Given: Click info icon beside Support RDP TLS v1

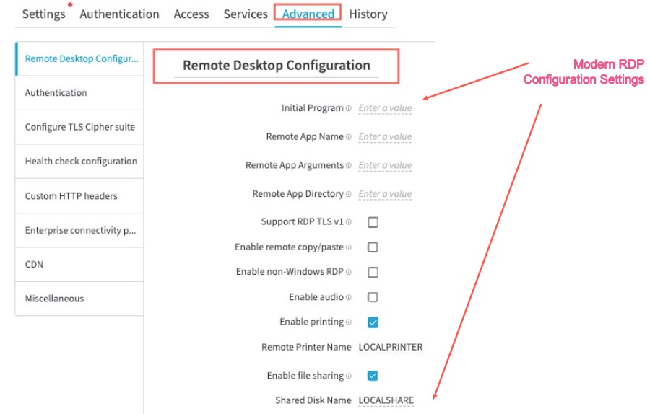Looking at the screenshot, I should point(349,223).
